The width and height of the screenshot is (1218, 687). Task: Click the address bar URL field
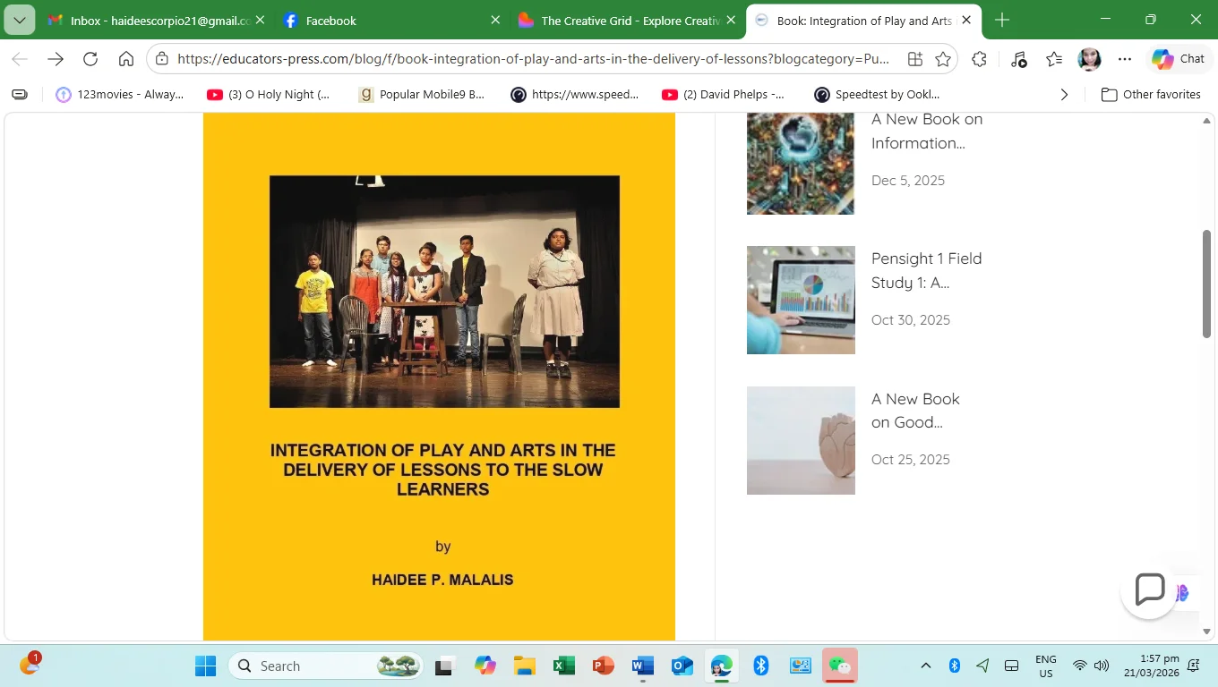(x=533, y=59)
